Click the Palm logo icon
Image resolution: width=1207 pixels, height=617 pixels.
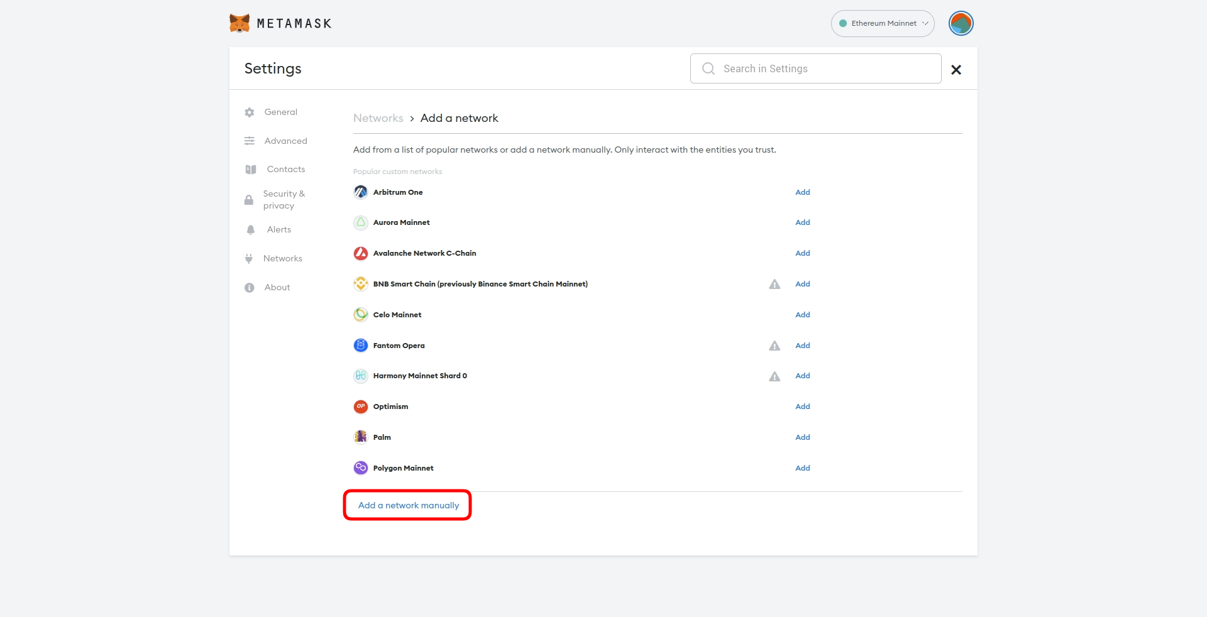(361, 437)
